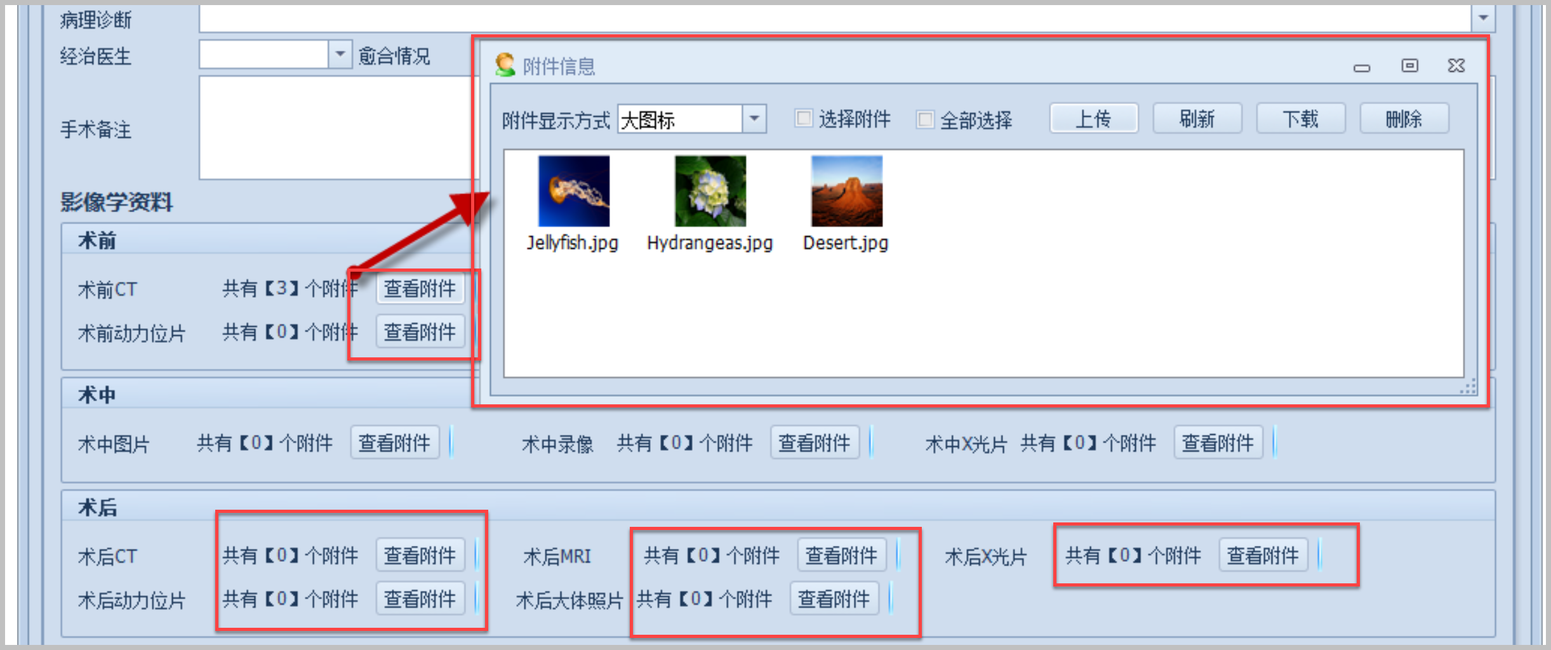Click the 下载 button
This screenshot has width=1551, height=650.
tap(1301, 118)
